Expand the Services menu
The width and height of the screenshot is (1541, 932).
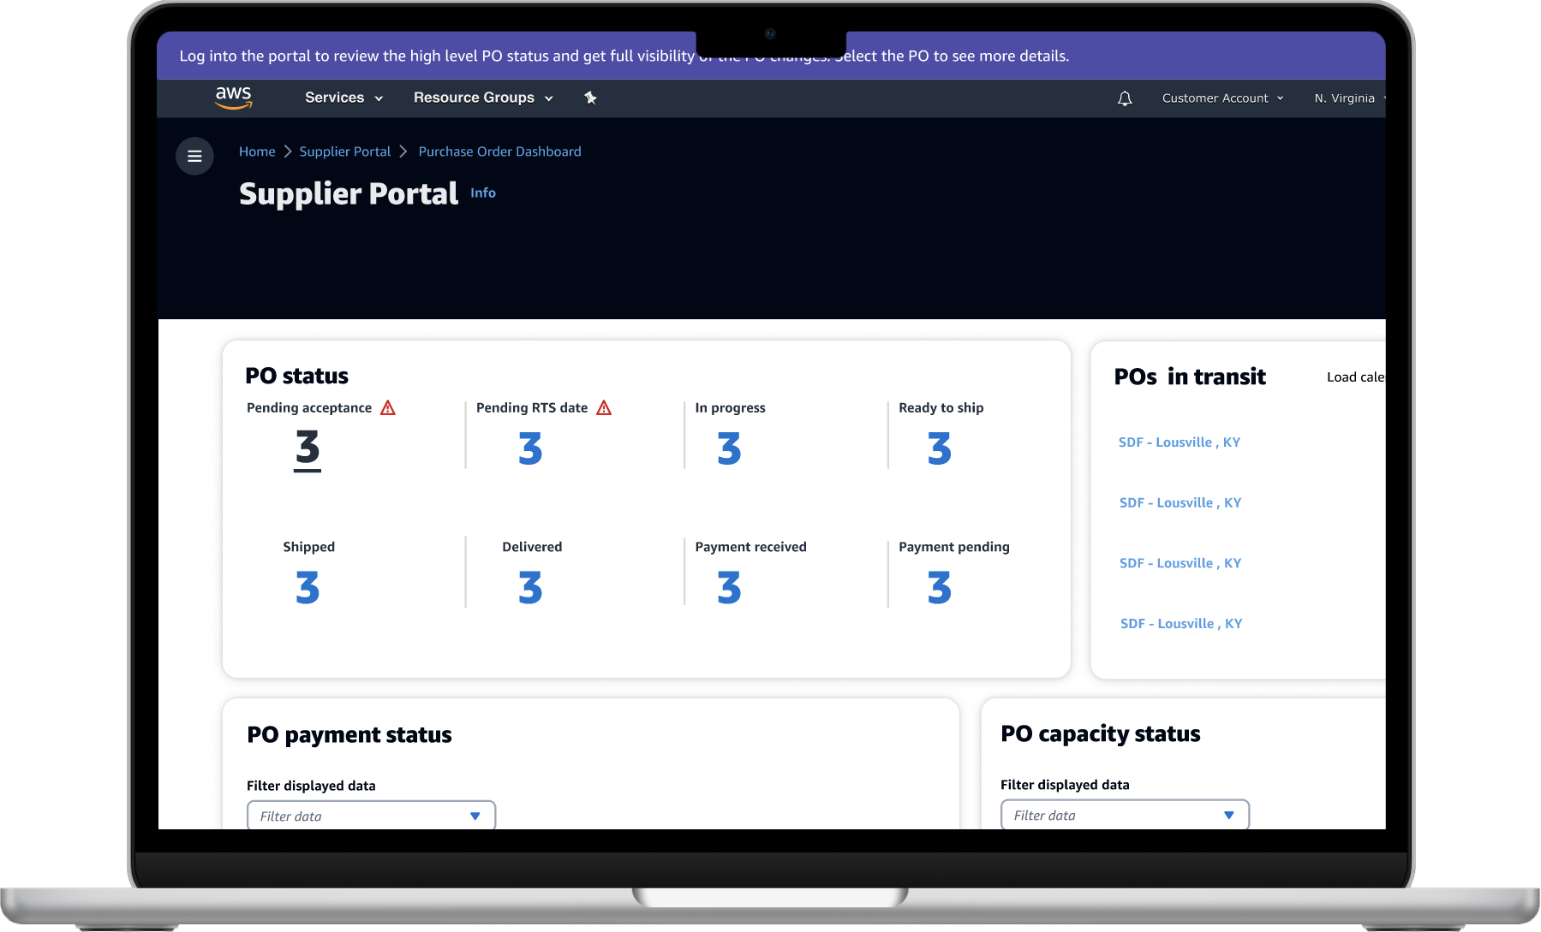(343, 98)
